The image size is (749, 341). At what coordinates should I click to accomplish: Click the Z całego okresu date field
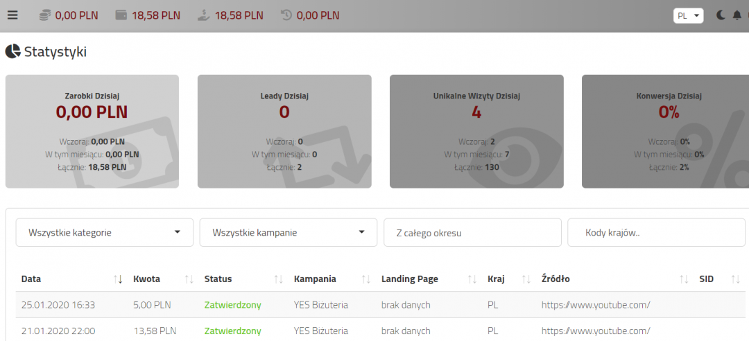pos(472,233)
